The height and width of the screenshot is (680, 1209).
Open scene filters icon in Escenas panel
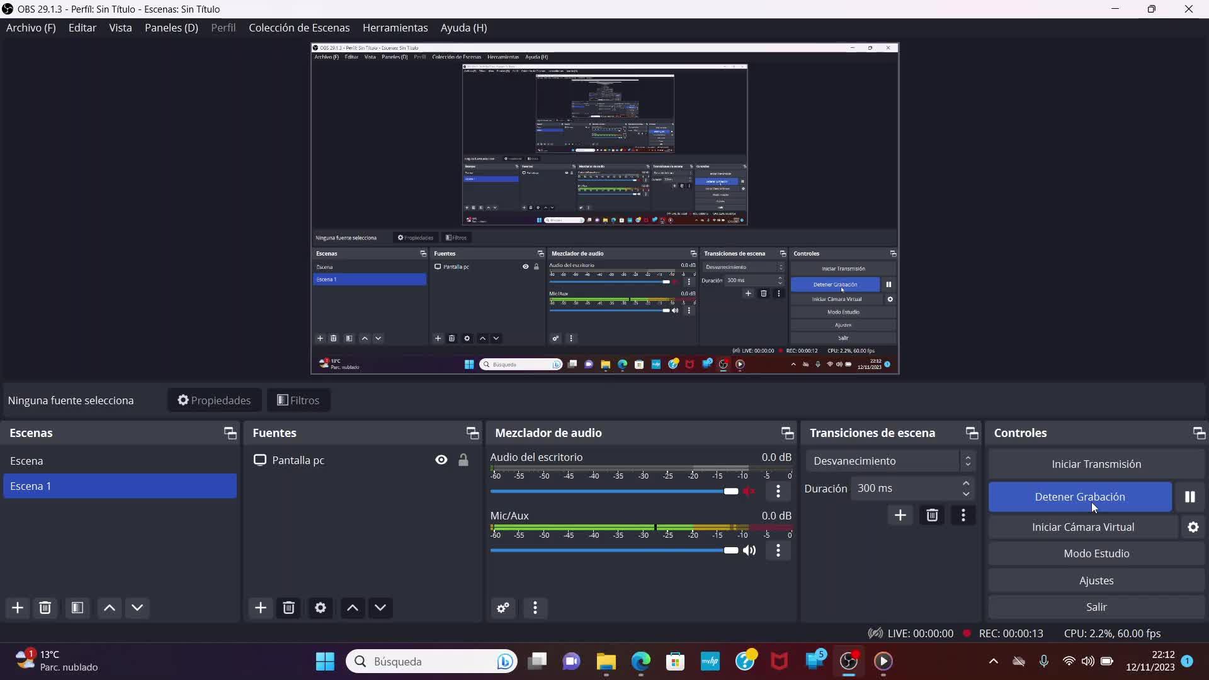point(77,608)
